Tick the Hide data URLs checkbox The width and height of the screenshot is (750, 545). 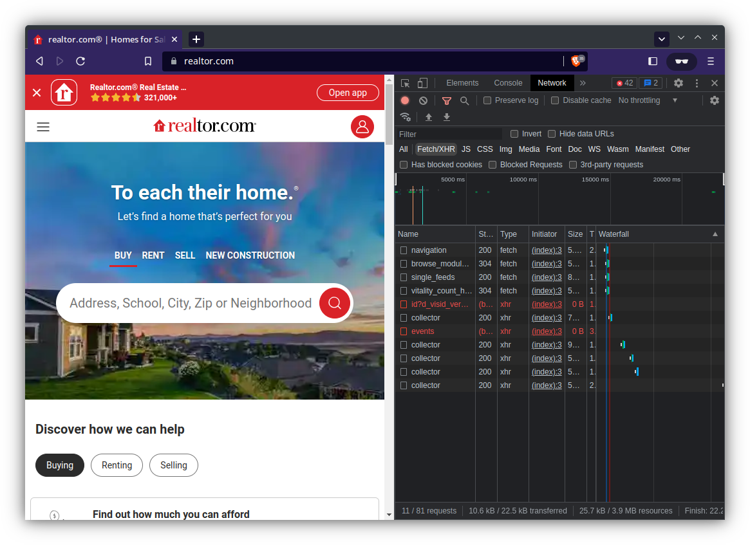pos(552,134)
